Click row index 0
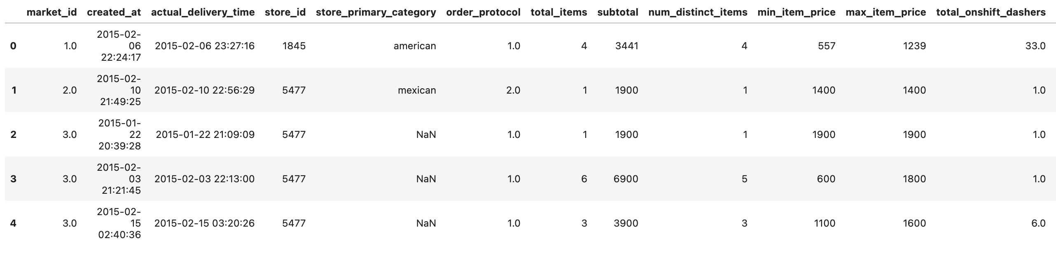This screenshot has height=257, width=1056. point(13,46)
